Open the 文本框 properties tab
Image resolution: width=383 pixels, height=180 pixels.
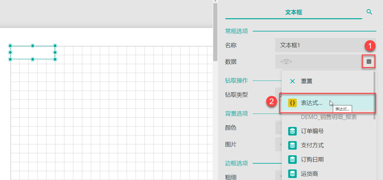(293, 12)
